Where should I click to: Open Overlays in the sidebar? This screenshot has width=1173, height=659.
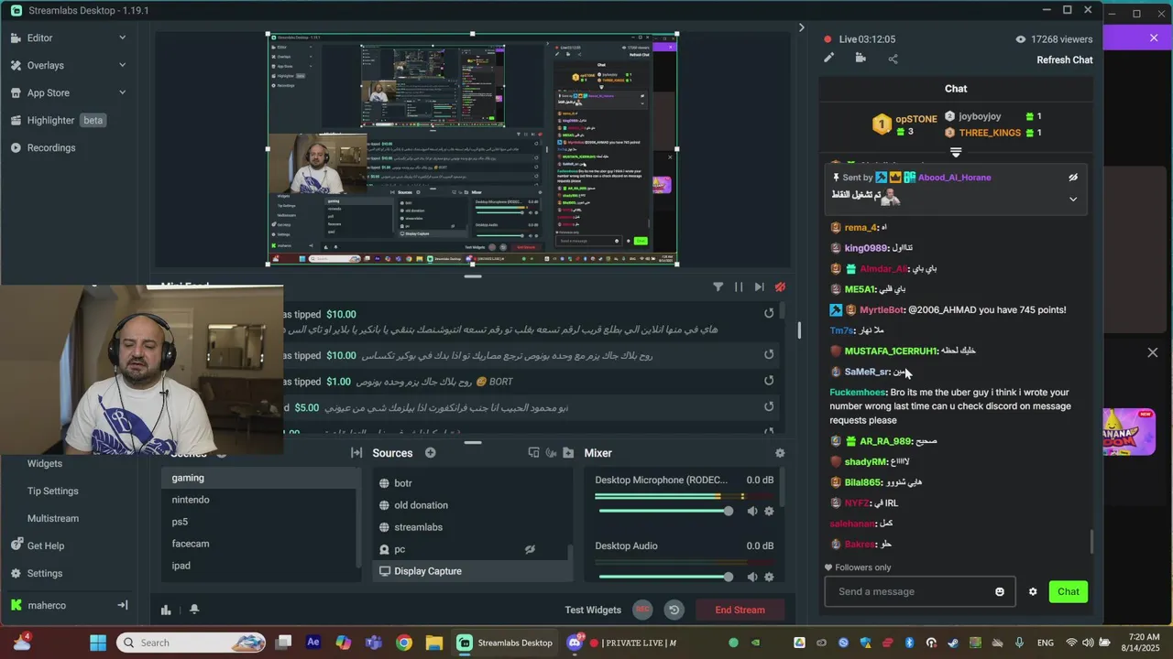click(x=45, y=65)
